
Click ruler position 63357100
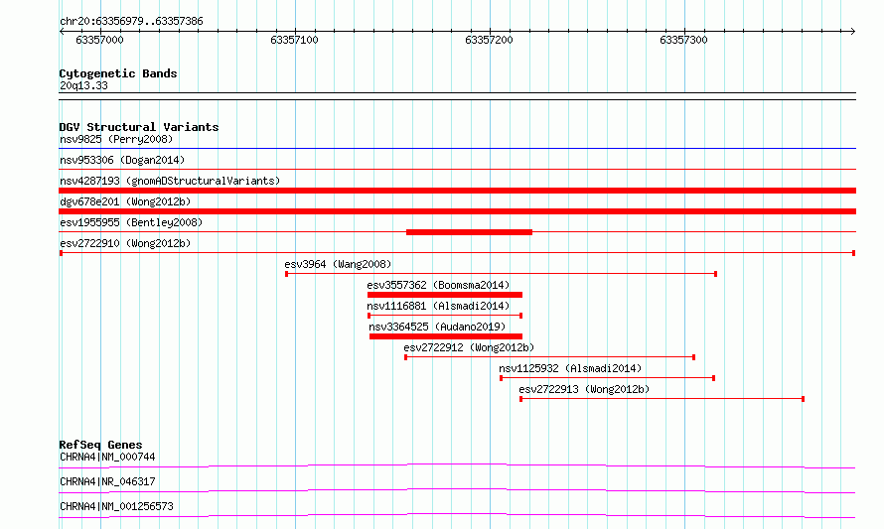click(x=294, y=40)
